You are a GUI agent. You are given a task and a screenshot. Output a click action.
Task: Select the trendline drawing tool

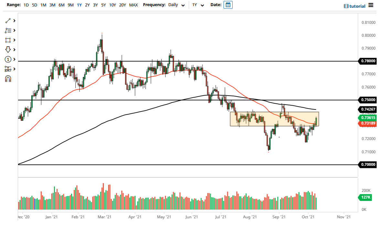[x=8, y=21]
